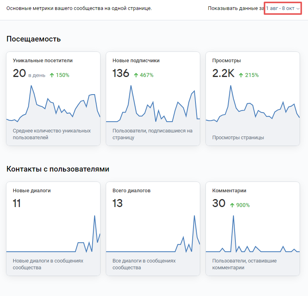Open the Комментарии card heading

[x=229, y=191]
